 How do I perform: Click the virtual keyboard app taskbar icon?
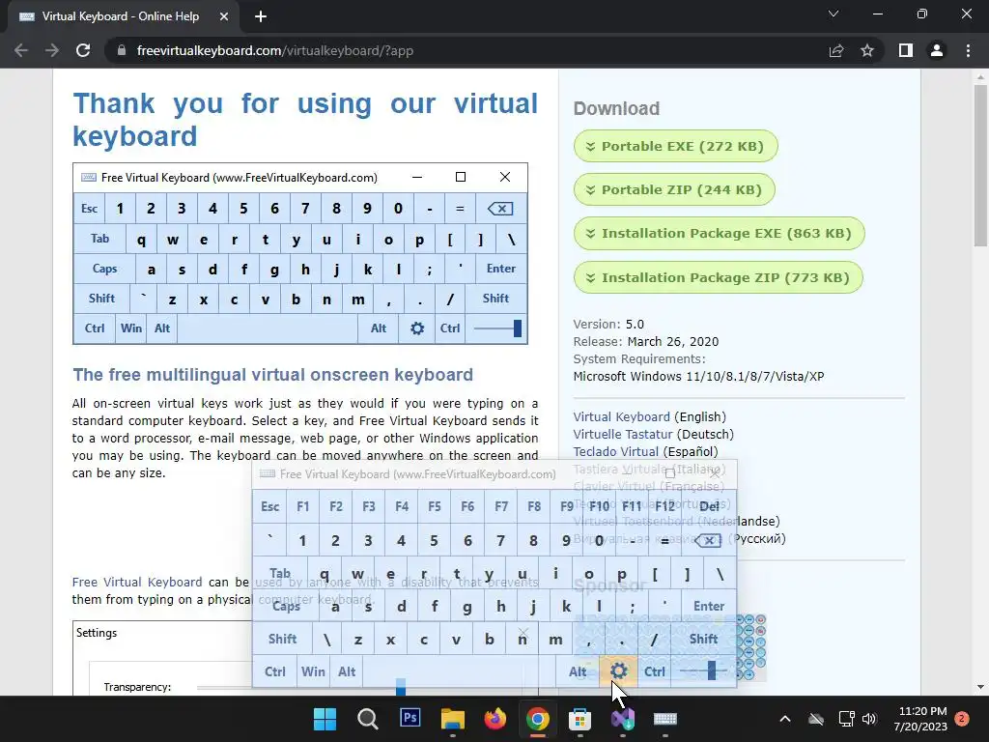[x=664, y=719]
